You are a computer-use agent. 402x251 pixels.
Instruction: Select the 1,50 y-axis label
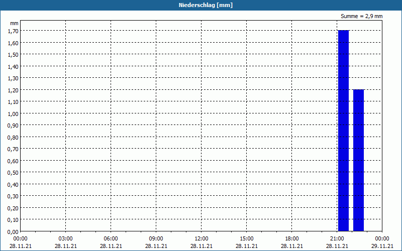13,55
